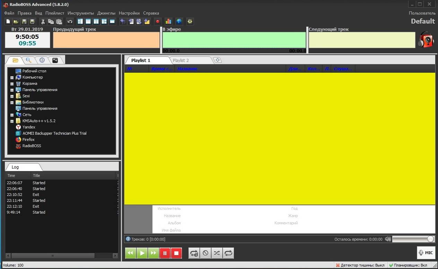Toggle shuffle playback mode
Viewport: 438px width, 269px height.
point(217,253)
